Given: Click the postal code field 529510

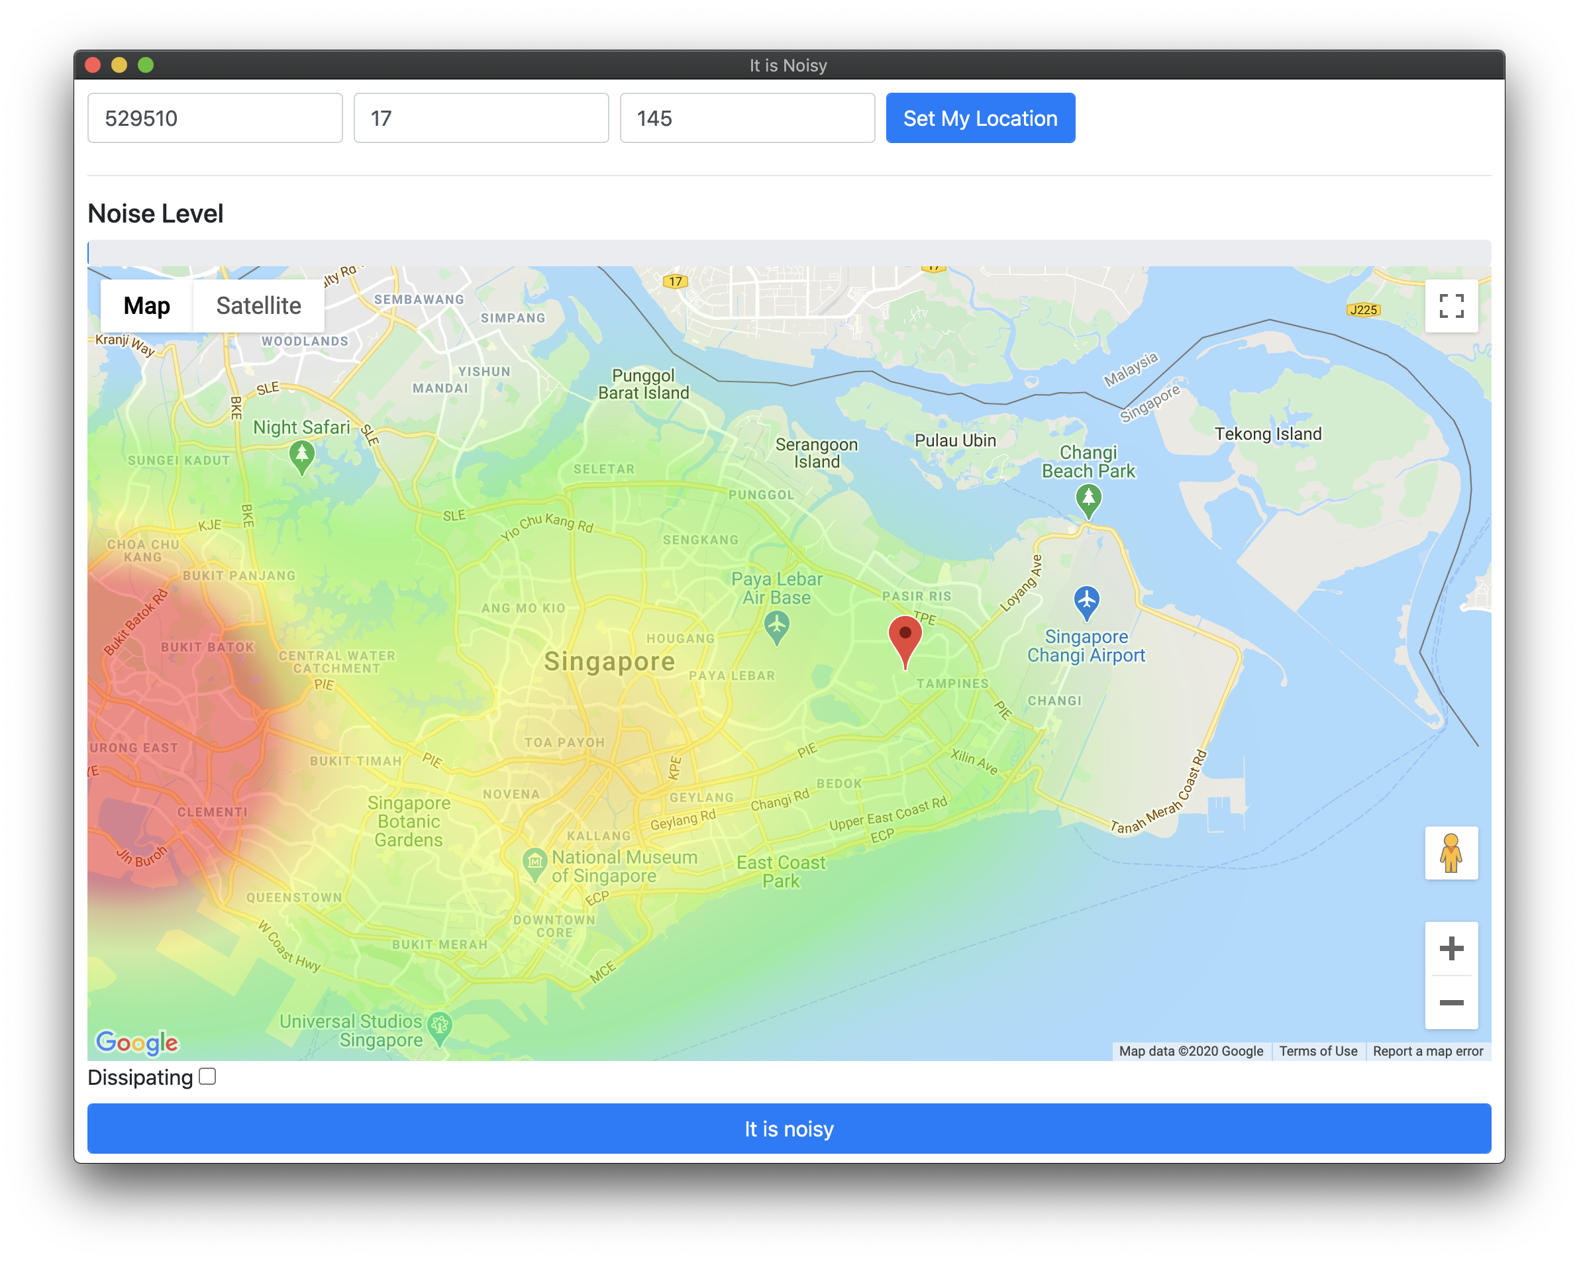Looking at the screenshot, I should tap(215, 118).
